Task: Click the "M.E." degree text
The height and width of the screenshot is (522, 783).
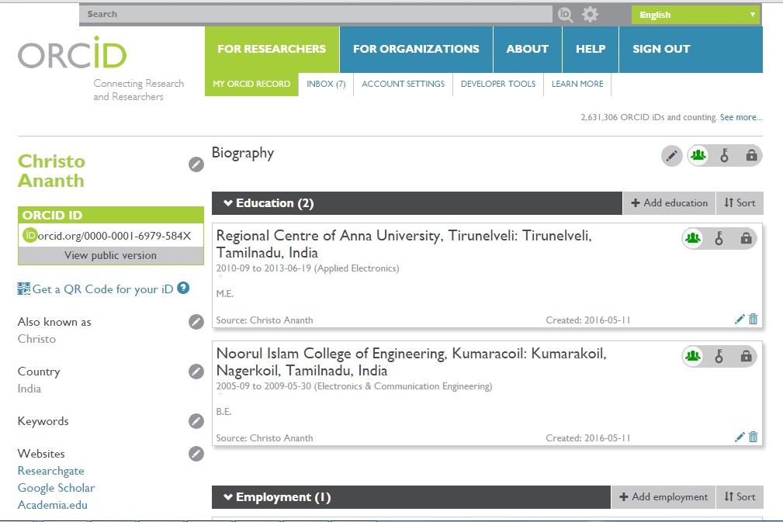Action: coord(225,294)
